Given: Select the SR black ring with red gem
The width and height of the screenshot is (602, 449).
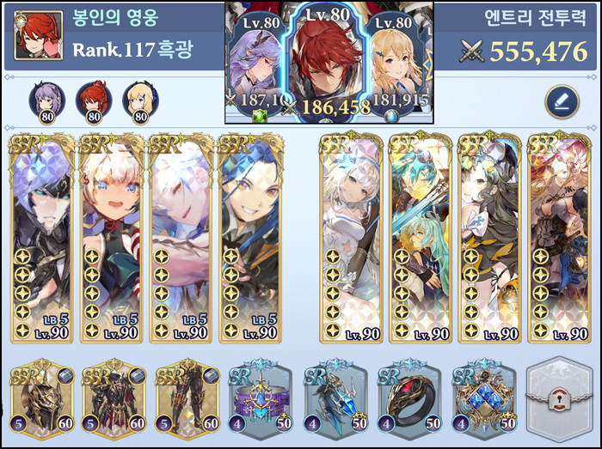Looking at the screenshot, I should (409, 400).
